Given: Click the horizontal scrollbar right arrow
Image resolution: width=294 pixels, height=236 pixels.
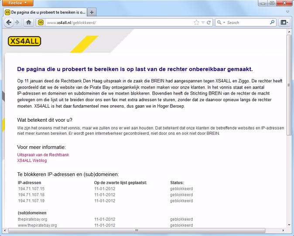Looking at the screenshot, I should coord(283,230).
